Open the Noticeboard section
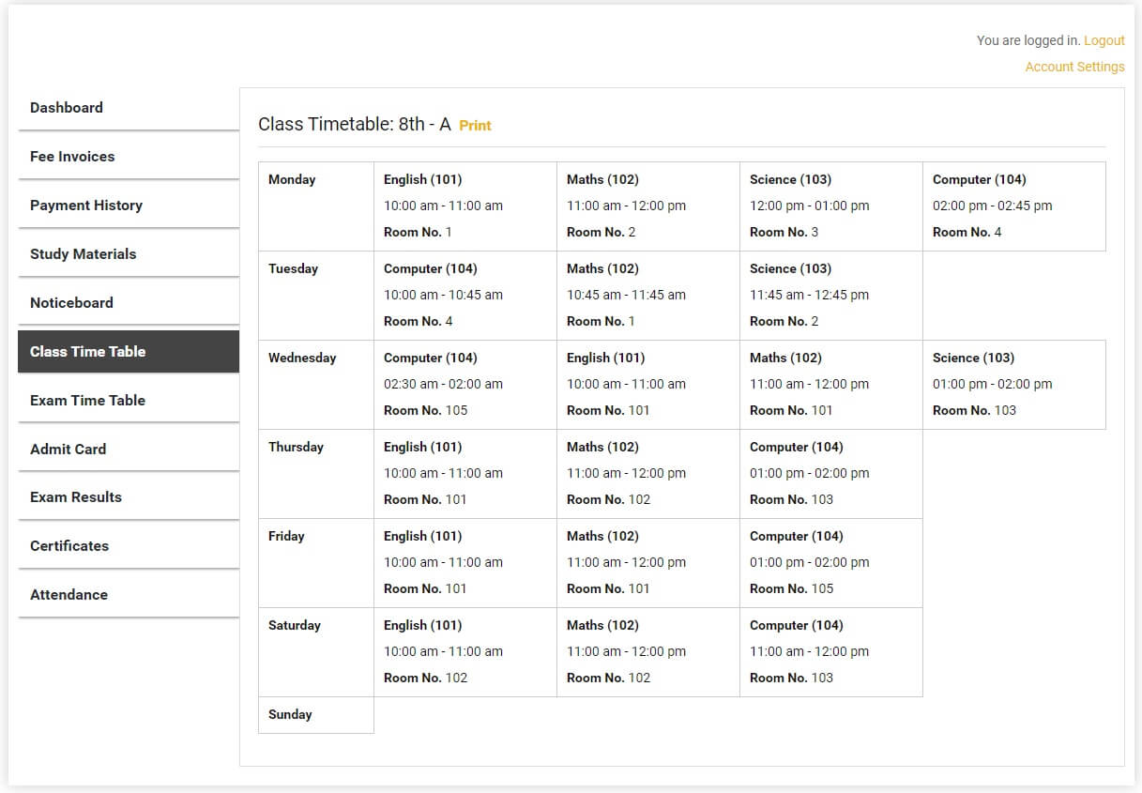The height and width of the screenshot is (793, 1142). (71, 303)
